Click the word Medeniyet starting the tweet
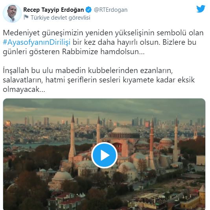The width and height of the screenshot is (210, 210). click(21, 33)
